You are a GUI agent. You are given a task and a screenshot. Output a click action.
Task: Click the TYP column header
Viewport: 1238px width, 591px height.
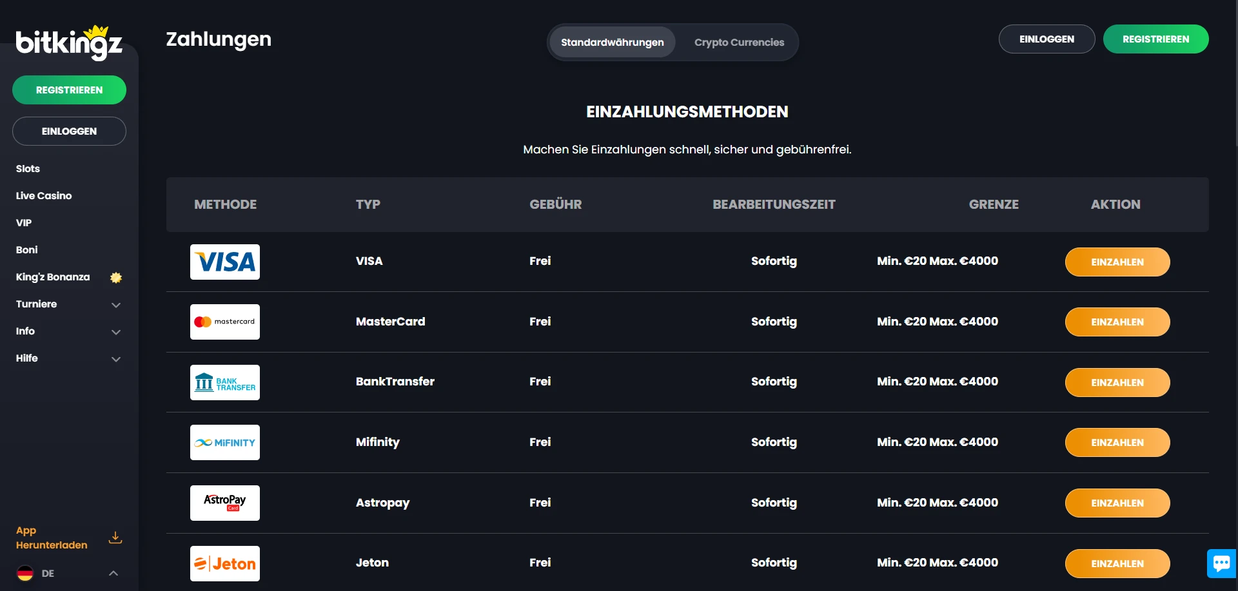click(368, 204)
